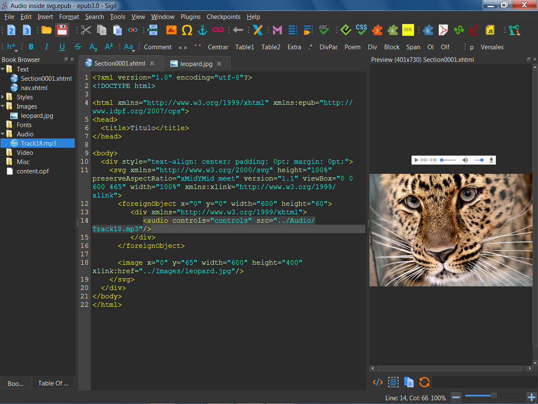The width and height of the screenshot is (538, 404).
Task: Click the spellcheck ABC icon
Action: point(323,30)
